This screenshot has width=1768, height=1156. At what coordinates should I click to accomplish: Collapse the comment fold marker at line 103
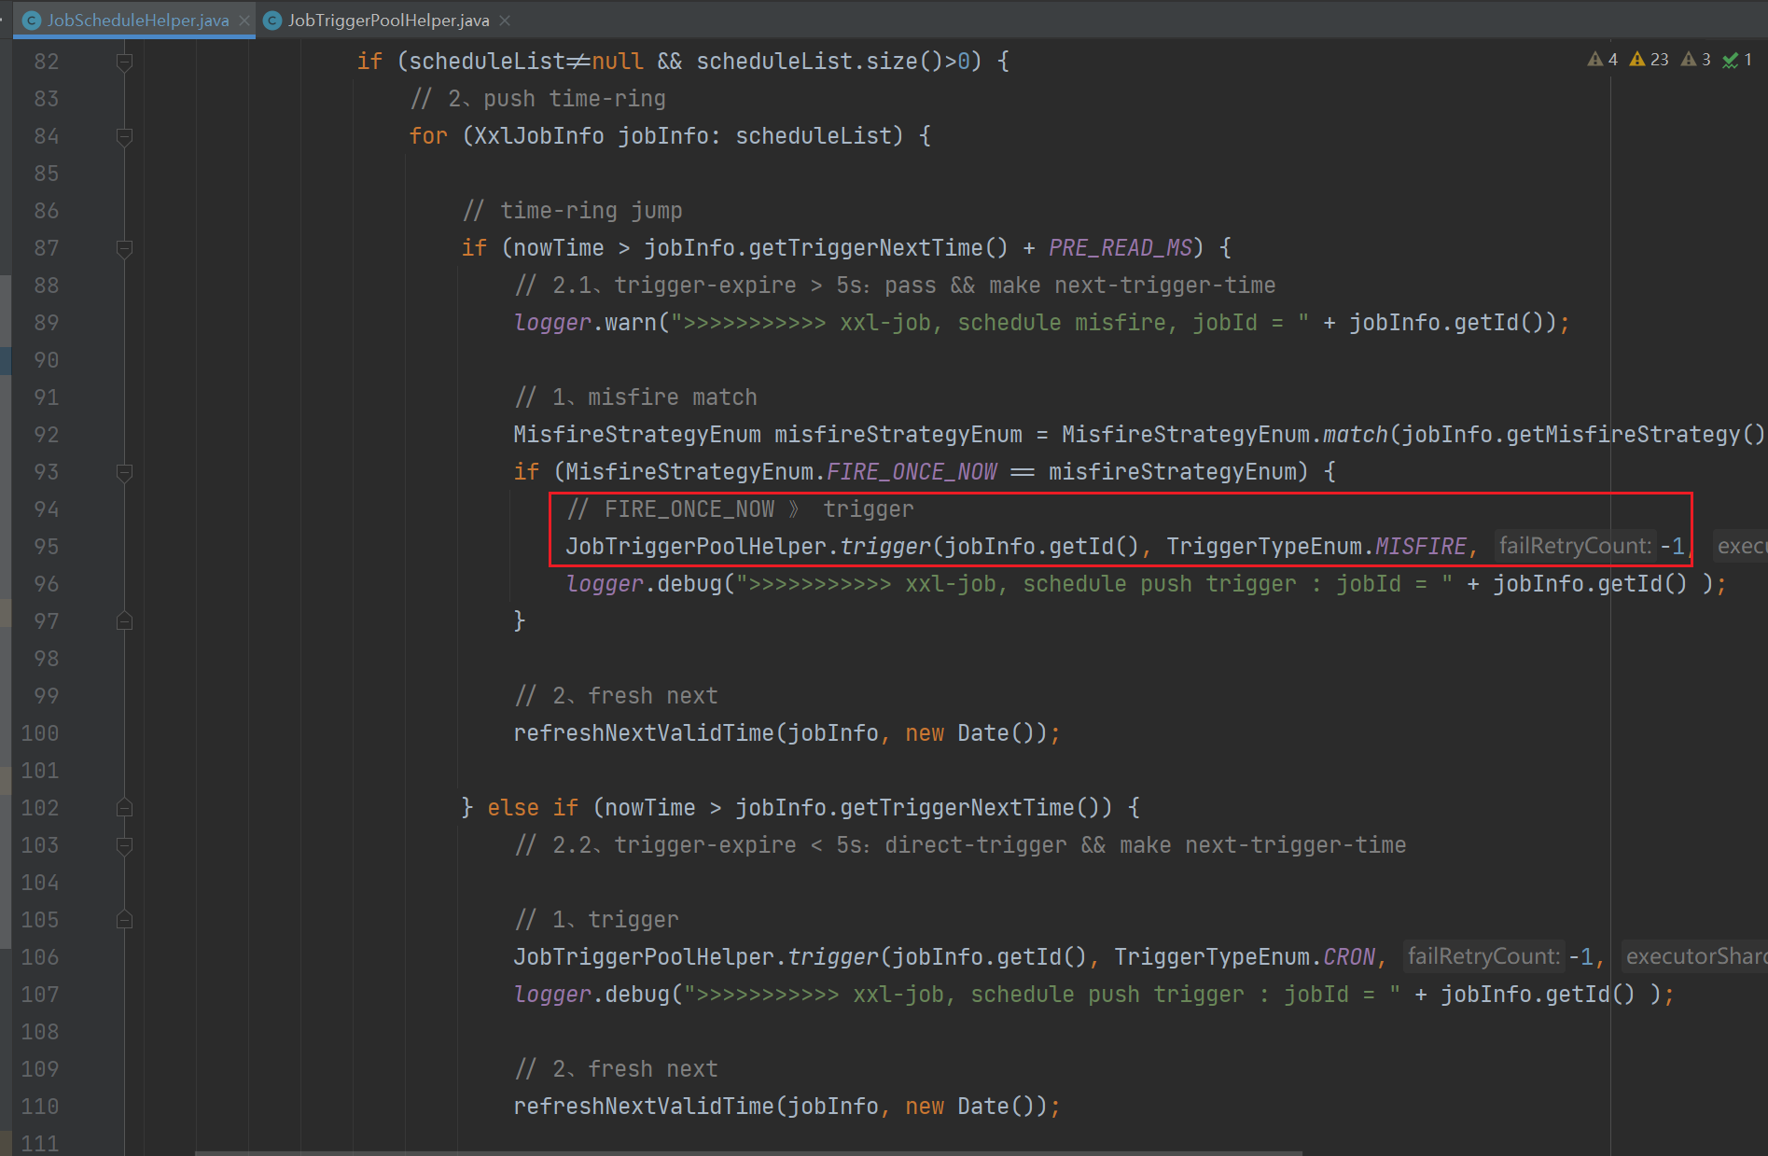[124, 845]
